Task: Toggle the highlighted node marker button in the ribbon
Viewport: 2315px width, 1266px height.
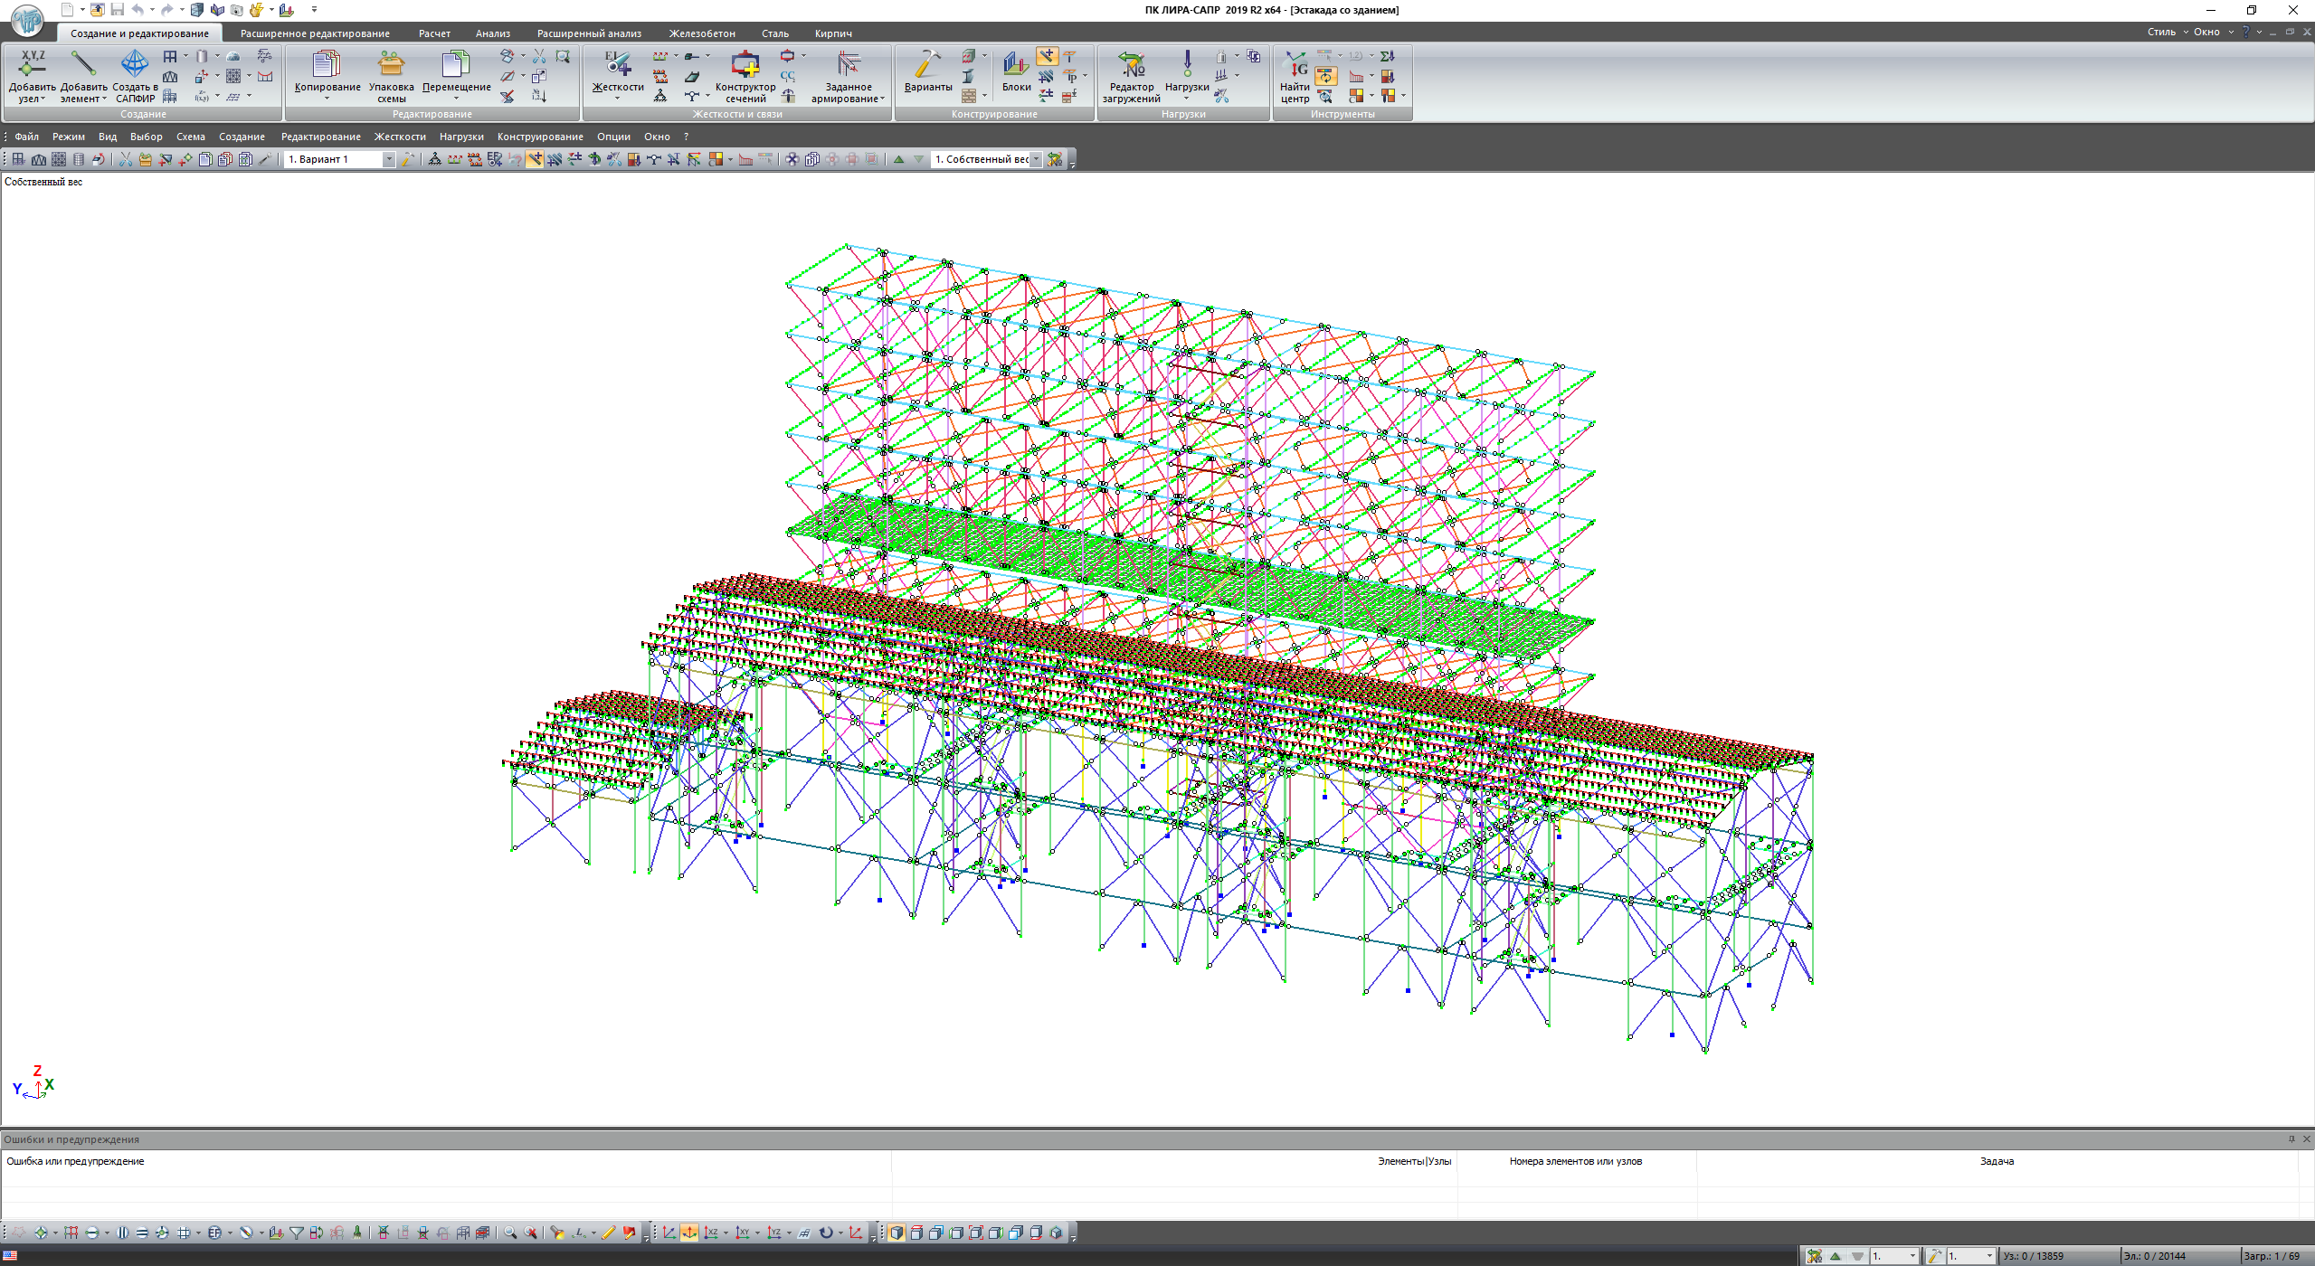Action: coord(1047,56)
